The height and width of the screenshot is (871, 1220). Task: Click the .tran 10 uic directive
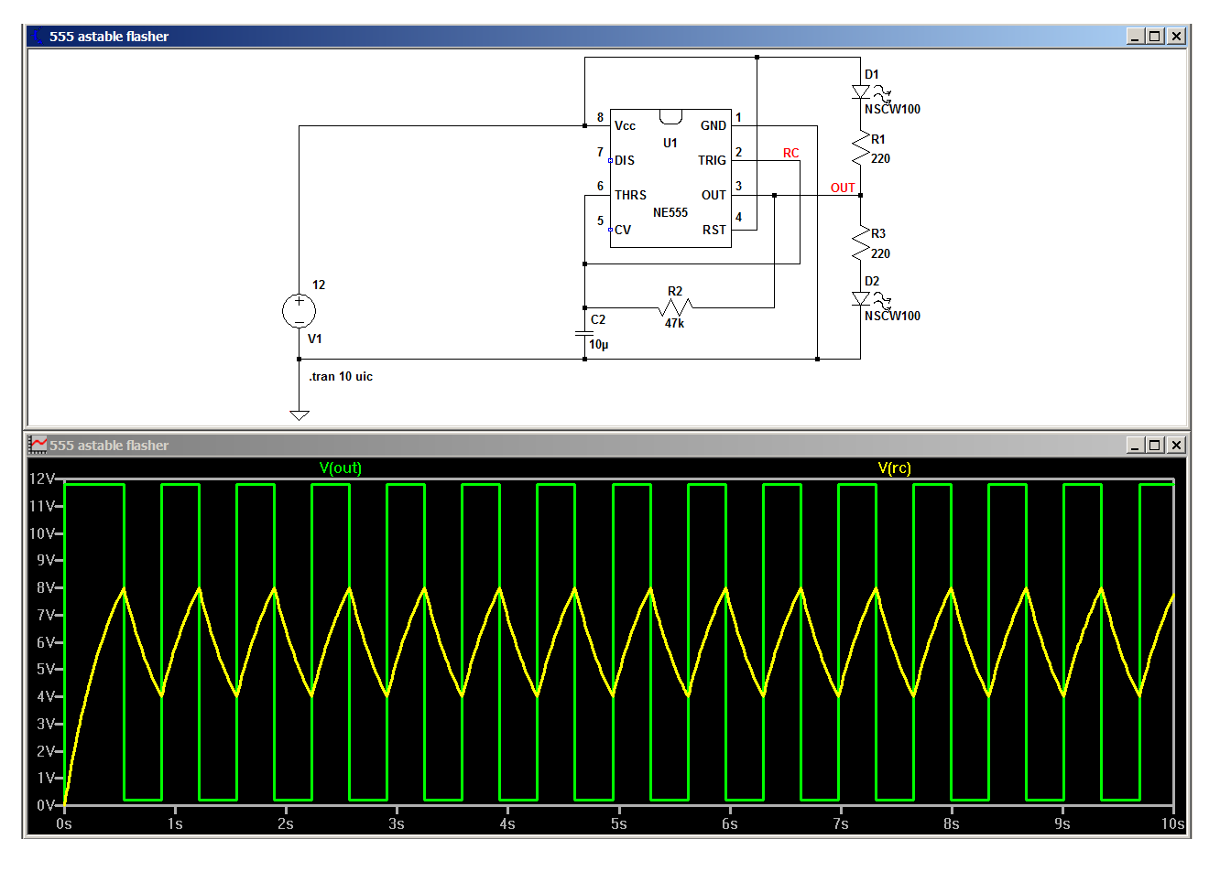pyautogui.click(x=341, y=376)
